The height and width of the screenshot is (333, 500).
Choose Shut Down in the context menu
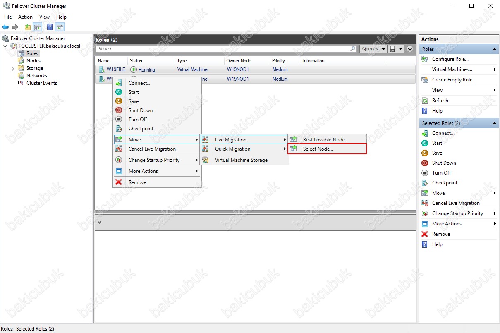(157, 110)
